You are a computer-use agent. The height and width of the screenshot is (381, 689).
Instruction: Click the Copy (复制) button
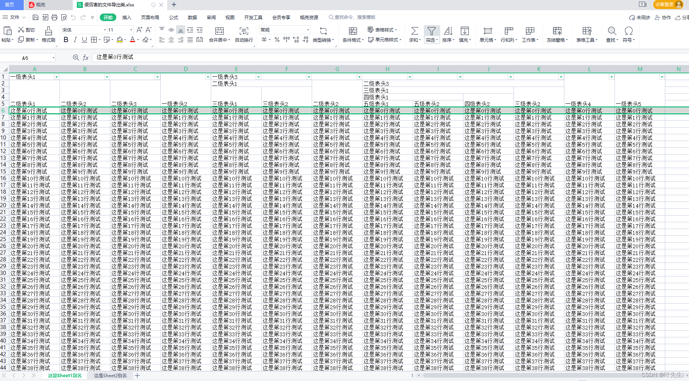28,40
